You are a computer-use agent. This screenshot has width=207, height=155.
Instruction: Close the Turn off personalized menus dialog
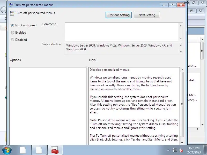click(181, 5)
